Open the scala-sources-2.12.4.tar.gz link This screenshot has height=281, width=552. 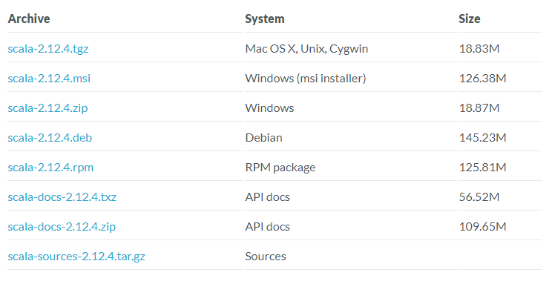[76, 257]
